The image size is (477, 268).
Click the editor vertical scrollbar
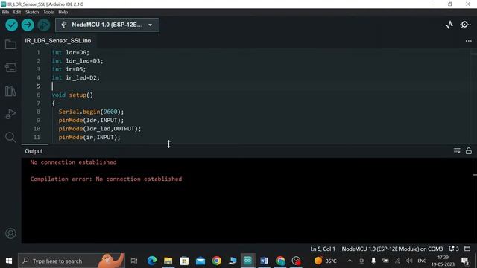tap(474, 96)
